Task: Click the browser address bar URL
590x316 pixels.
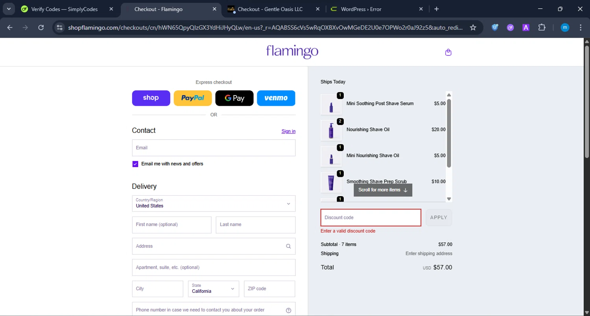Action: pyautogui.click(x=265, y=28)
